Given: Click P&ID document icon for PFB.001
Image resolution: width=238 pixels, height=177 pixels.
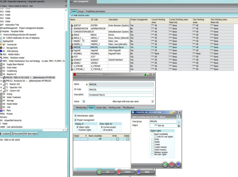Looking at the screenshot, I should pos(4,78).
